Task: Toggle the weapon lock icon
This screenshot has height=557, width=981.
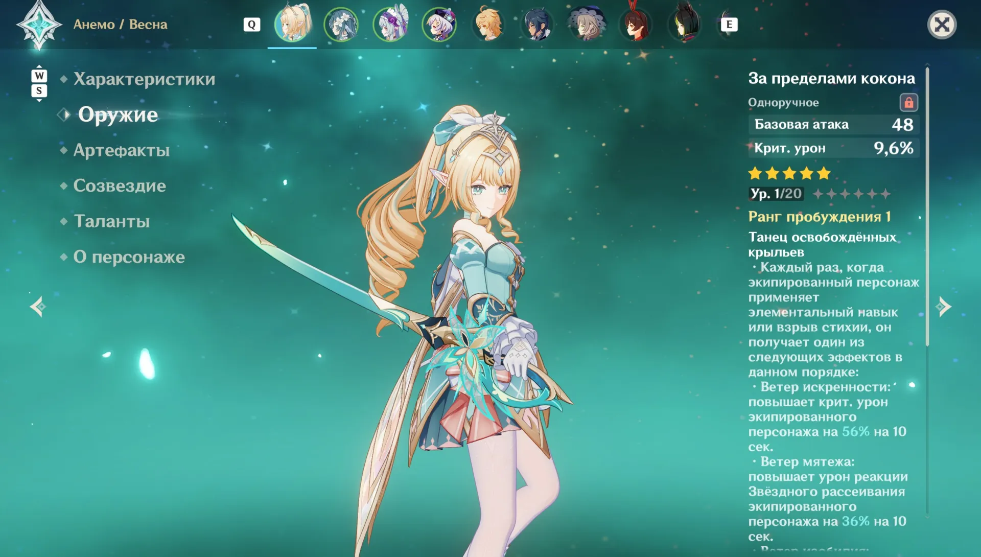Action: 908,103
